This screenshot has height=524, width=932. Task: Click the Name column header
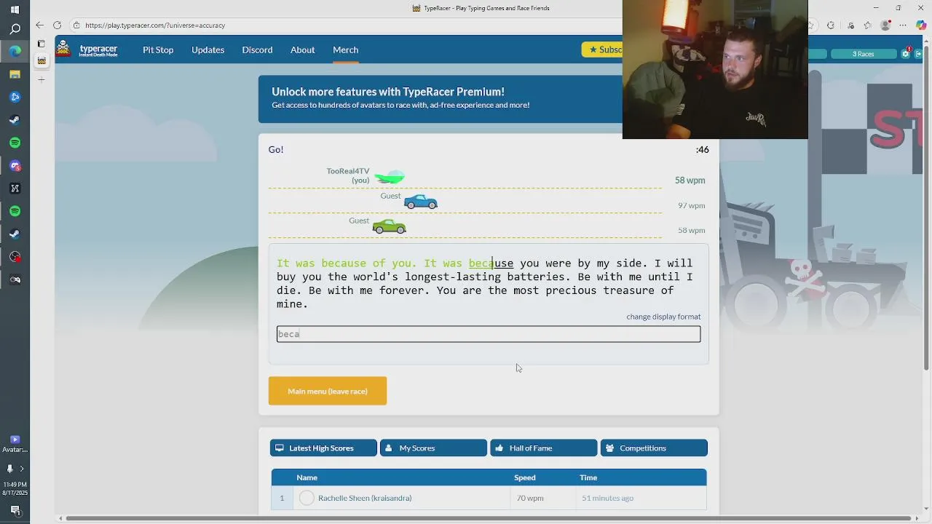pos(307,477)
